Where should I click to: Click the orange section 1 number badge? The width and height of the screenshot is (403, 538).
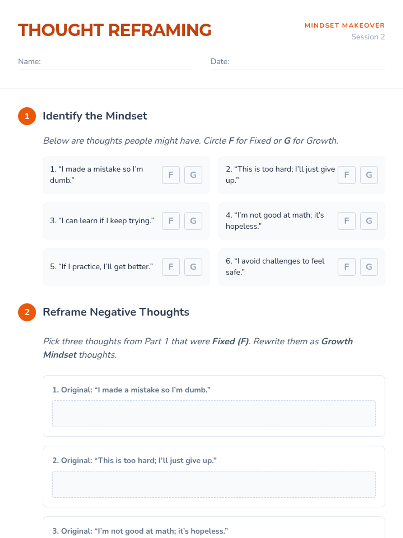[27, 116]
